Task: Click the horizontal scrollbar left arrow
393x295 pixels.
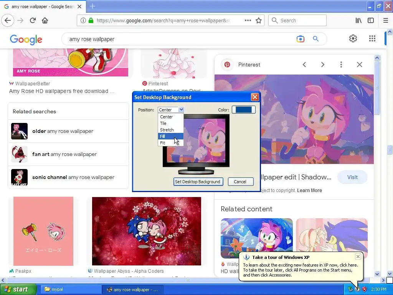Action: point(3,280)
